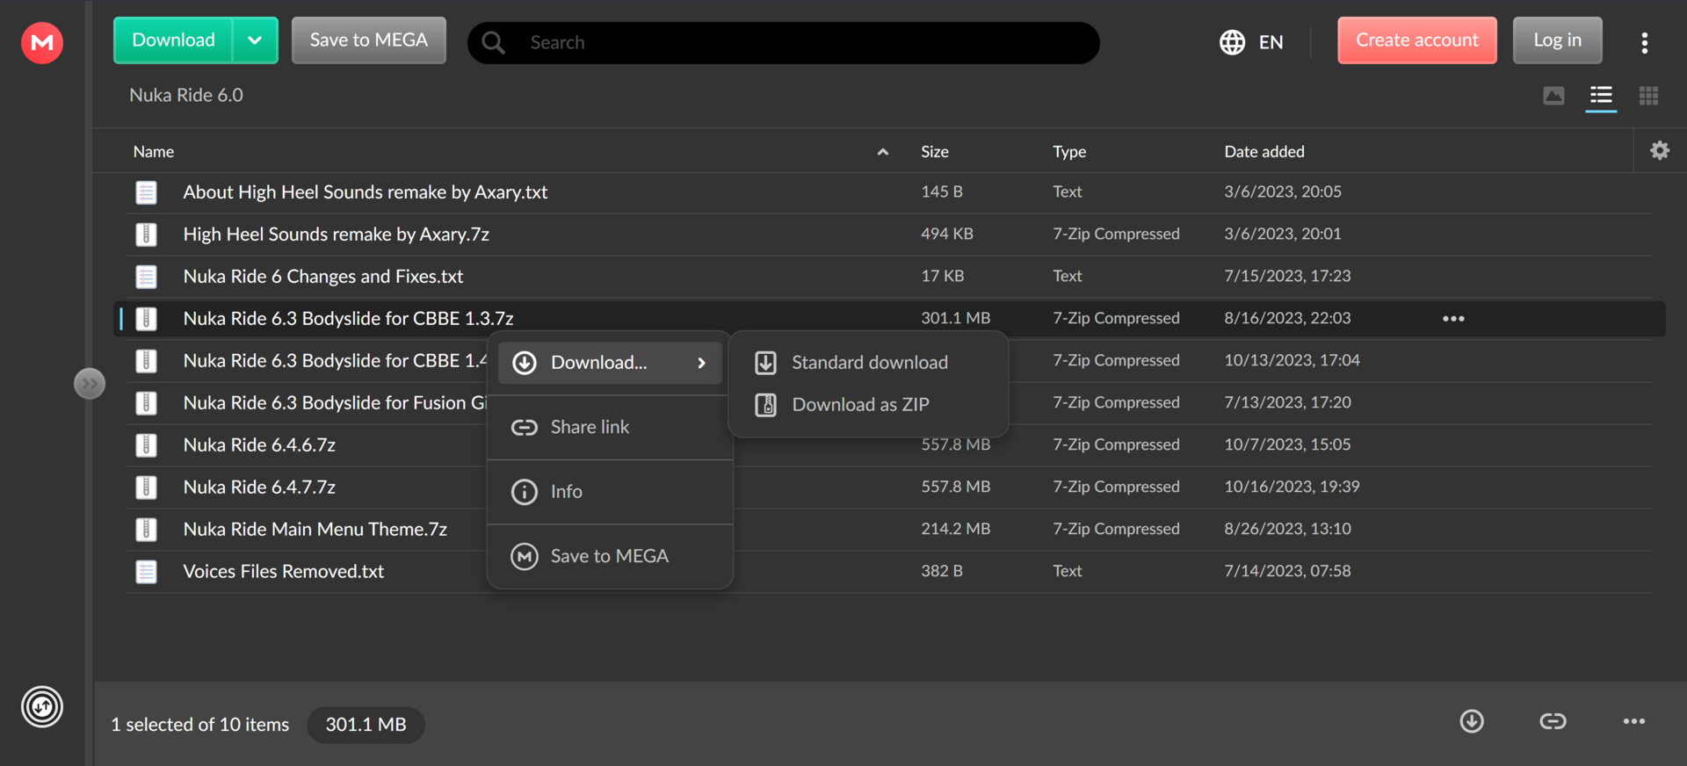Sort files by Name column
The image size is (1687, 766).
click(154, 152)
